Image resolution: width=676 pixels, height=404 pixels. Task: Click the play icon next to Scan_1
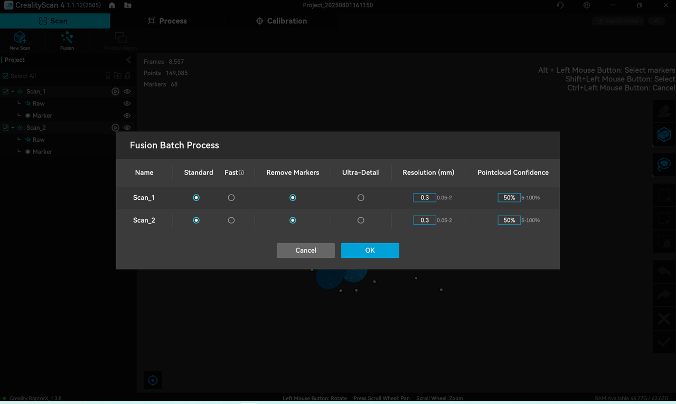[115, 91]
